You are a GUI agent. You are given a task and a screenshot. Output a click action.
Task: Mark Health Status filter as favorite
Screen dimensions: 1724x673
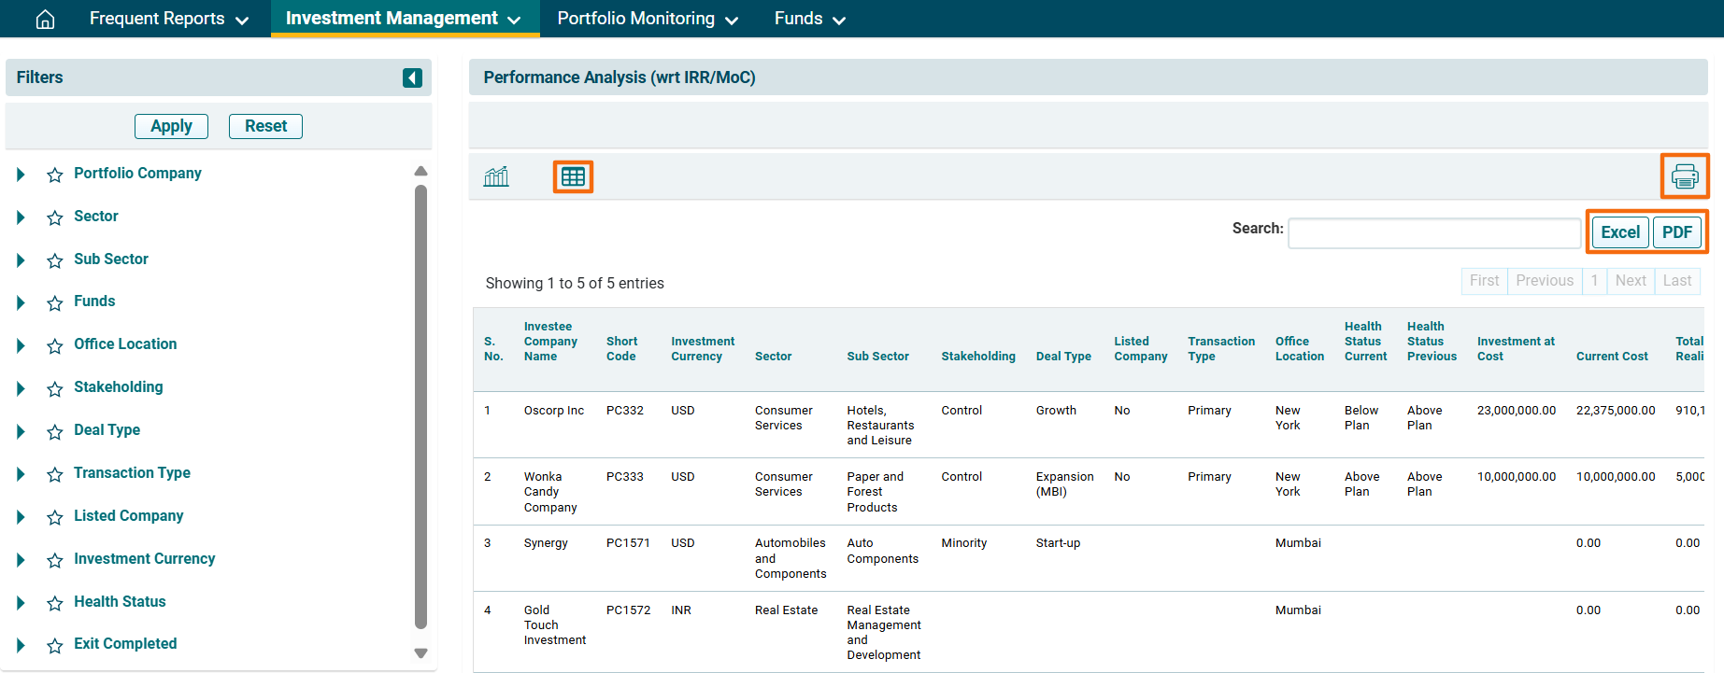(x=55, y=603)
